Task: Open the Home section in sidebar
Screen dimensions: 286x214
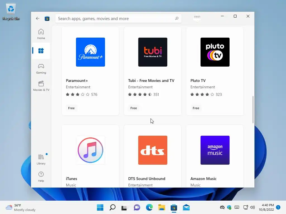Action: (41, 34)
